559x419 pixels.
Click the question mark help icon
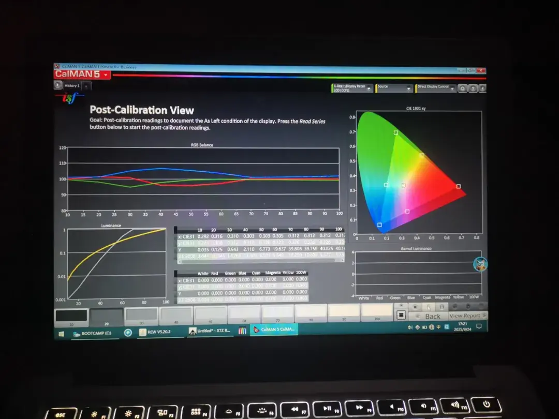pos(473,88)
